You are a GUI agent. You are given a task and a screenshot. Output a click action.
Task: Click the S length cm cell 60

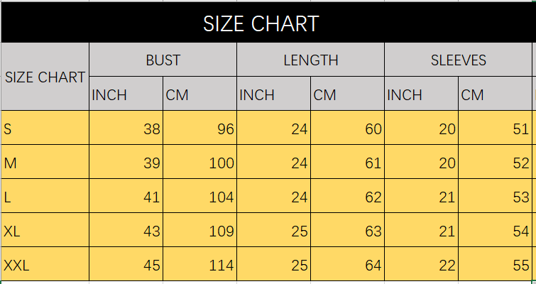pyautogui.click(x=348, y=128)
